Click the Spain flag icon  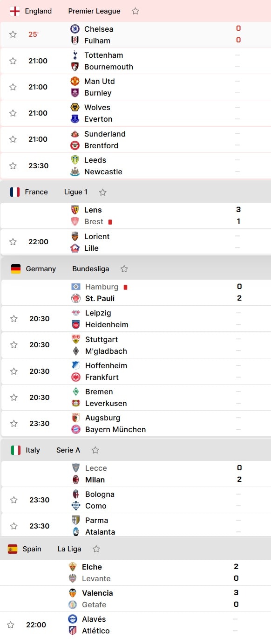coord(13,549)
